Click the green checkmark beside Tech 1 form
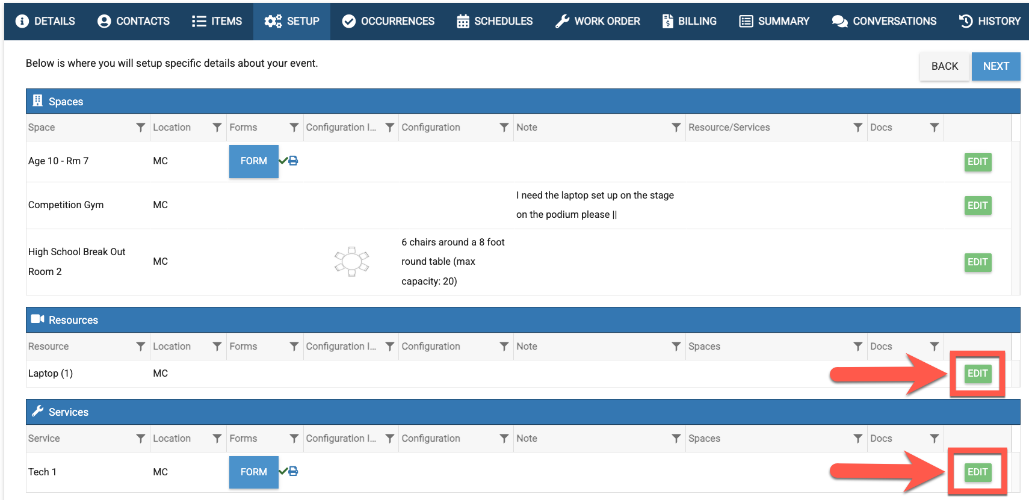Image resolution: width=1029 pixels, height=500 pixels. coord(283,471)
